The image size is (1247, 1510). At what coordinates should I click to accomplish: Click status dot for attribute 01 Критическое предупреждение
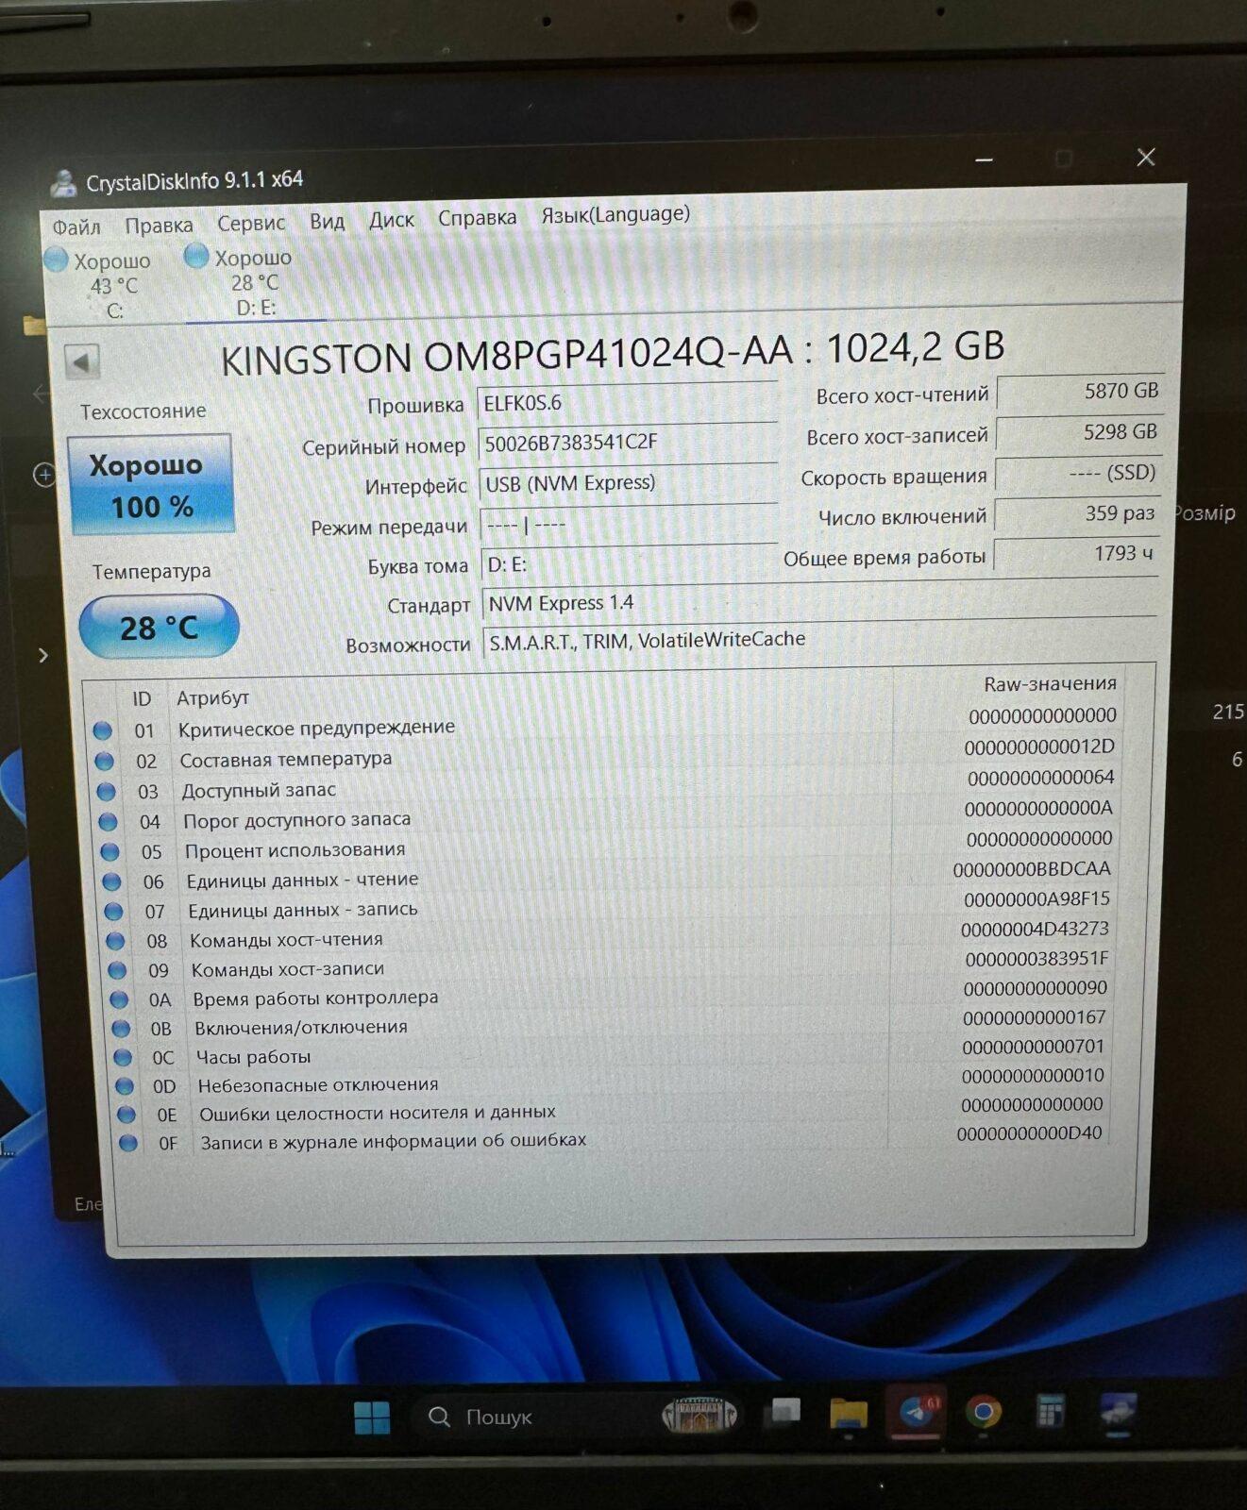103,730
